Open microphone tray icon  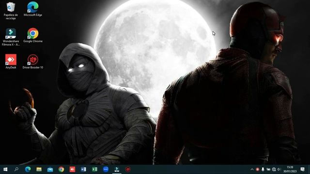263,169
